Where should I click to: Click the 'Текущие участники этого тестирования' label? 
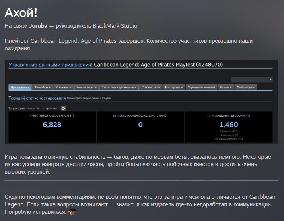click(x=33, y=108)
